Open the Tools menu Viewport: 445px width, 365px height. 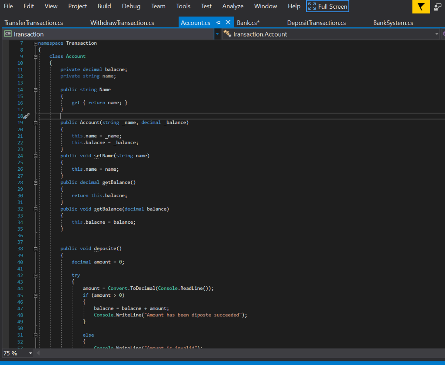point(183,6)
